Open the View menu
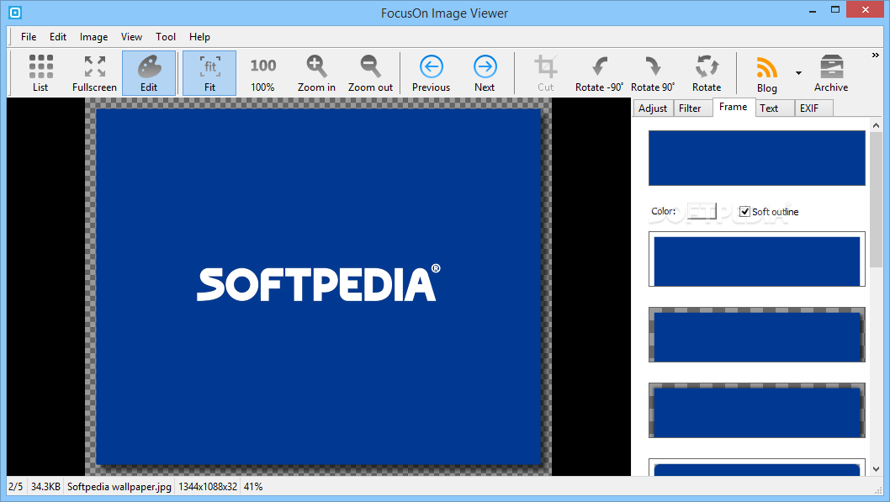 point(131,37)
